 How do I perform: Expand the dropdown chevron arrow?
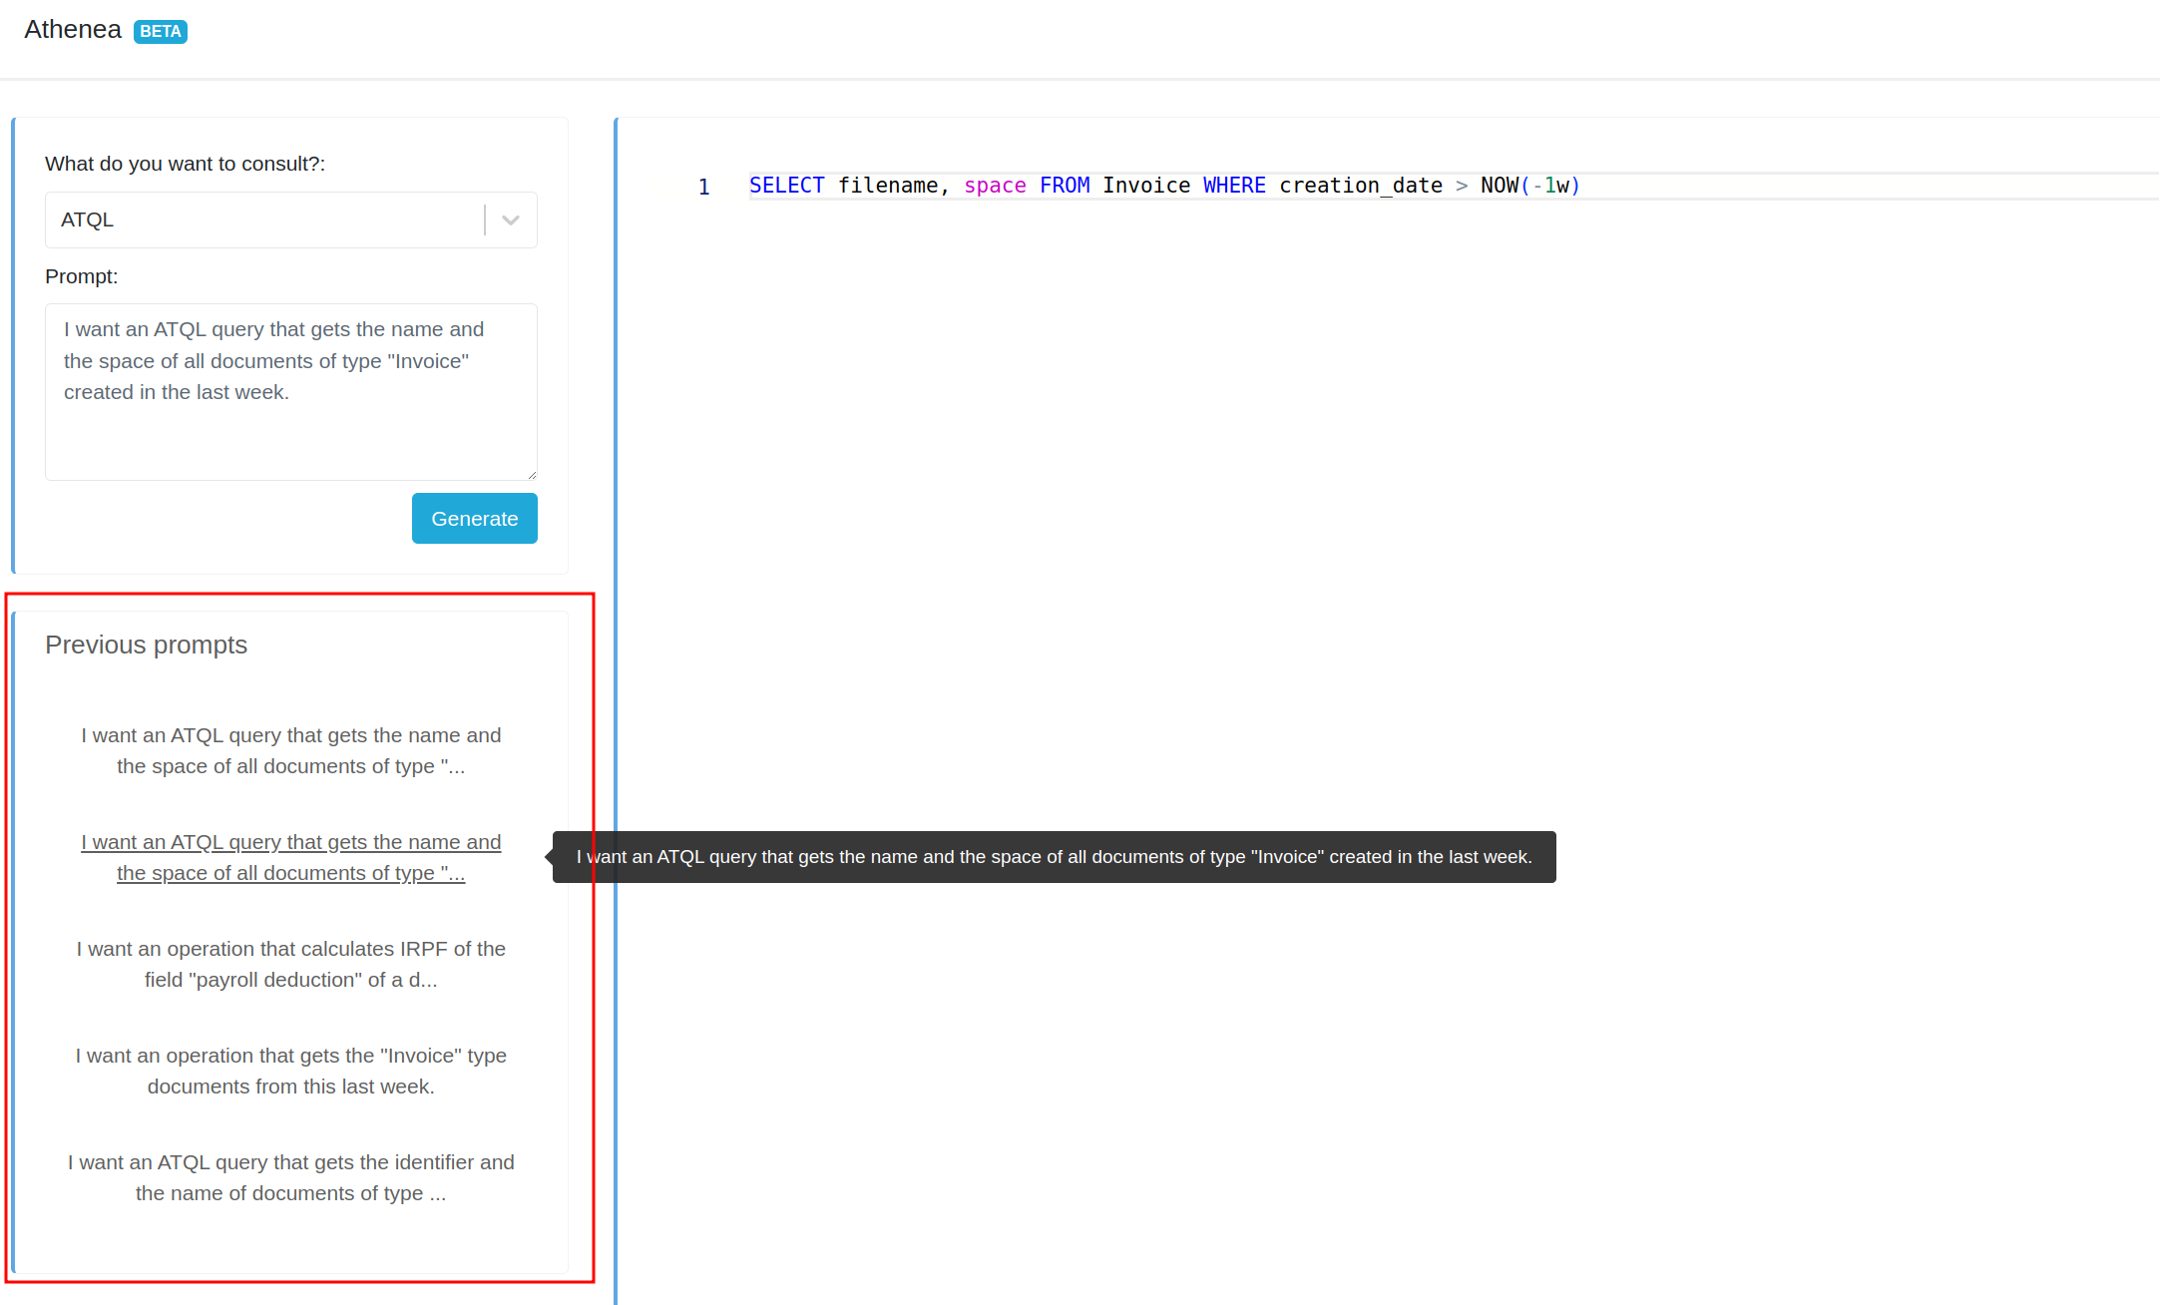coord(511,220)
